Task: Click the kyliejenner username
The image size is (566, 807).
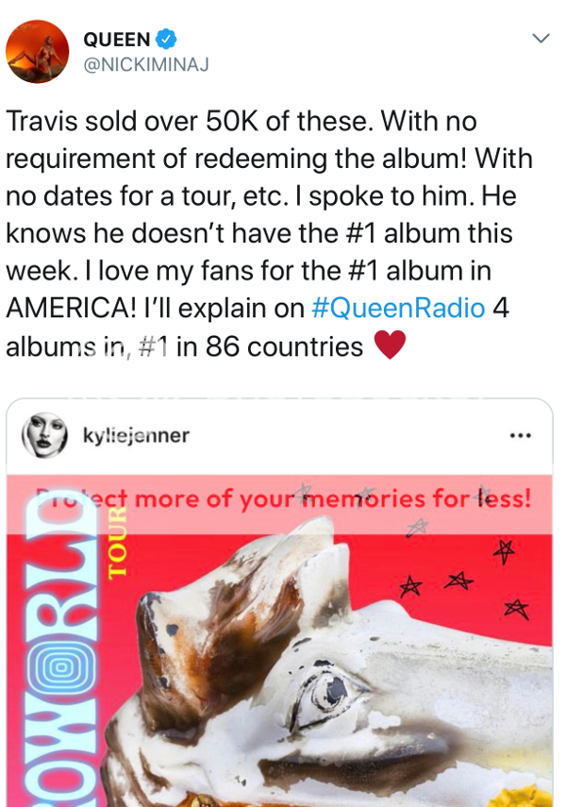Action: (x=136, y=435)
